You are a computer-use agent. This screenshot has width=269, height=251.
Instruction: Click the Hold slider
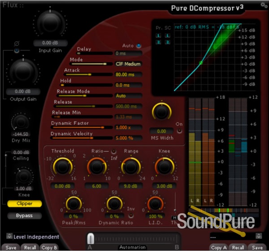(86, 85)
